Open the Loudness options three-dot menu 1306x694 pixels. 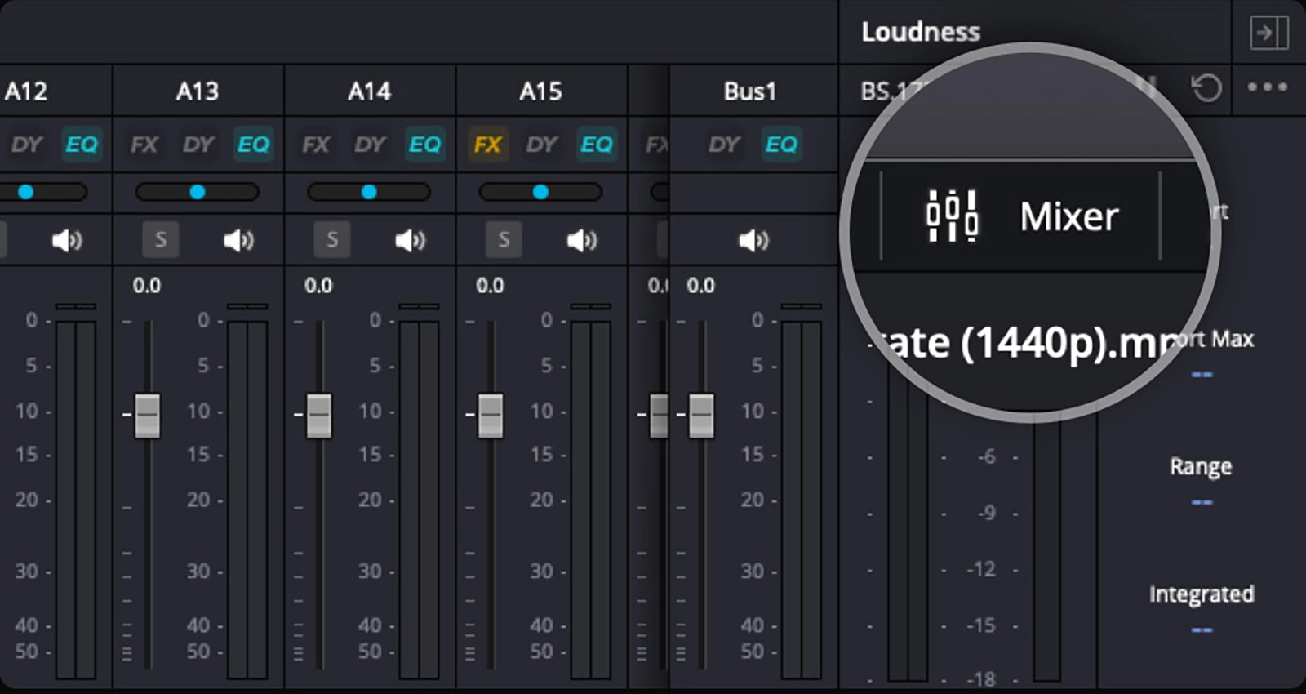(x=1267, y=87)
